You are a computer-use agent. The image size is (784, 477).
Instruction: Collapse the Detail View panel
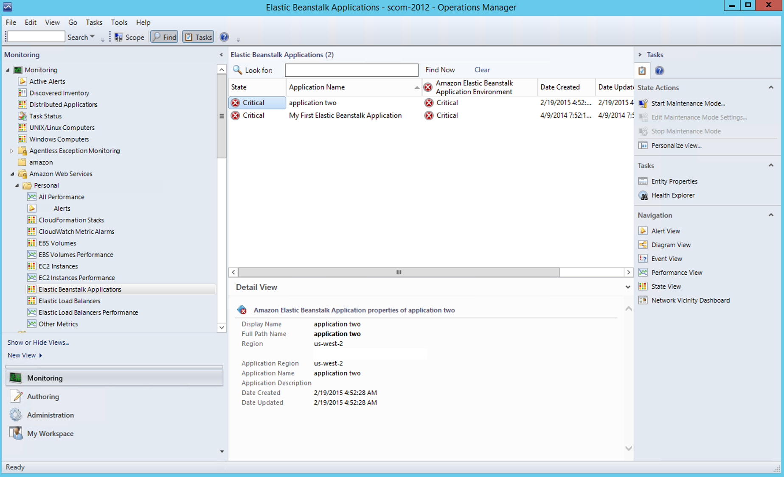627,287
